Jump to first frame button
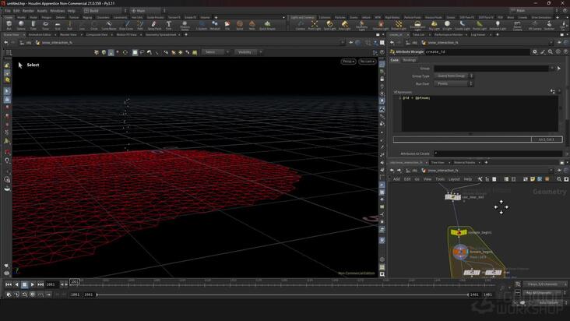The height and width of the screenshot is (321, 570). click(9, 284)
